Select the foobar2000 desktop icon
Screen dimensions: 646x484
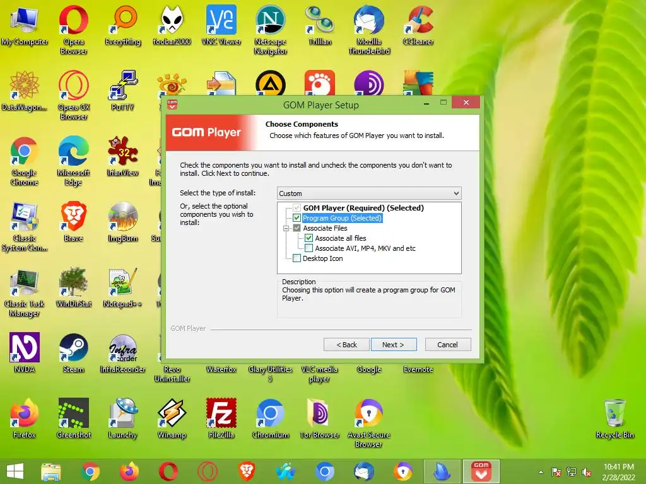172,25
